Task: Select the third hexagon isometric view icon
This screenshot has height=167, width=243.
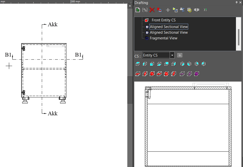Action: click(x=196, y=64)
